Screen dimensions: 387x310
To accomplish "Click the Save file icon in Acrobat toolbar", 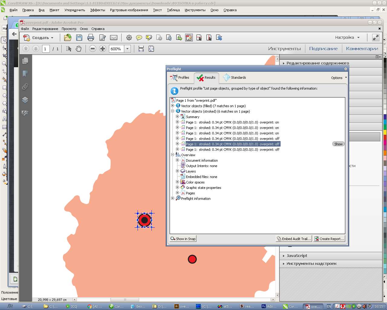I will coord(79,38).
